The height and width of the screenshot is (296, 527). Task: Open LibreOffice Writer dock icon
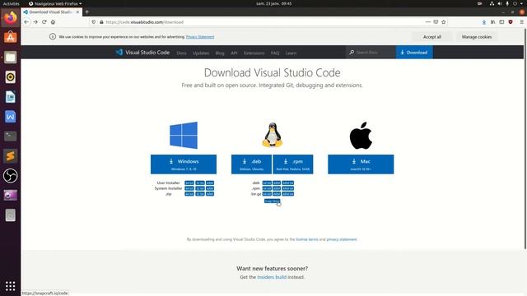click(11, 97)
